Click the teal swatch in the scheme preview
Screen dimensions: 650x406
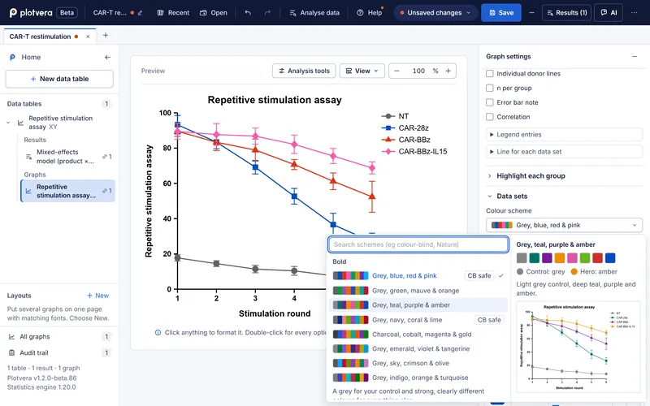click(535, 258)
